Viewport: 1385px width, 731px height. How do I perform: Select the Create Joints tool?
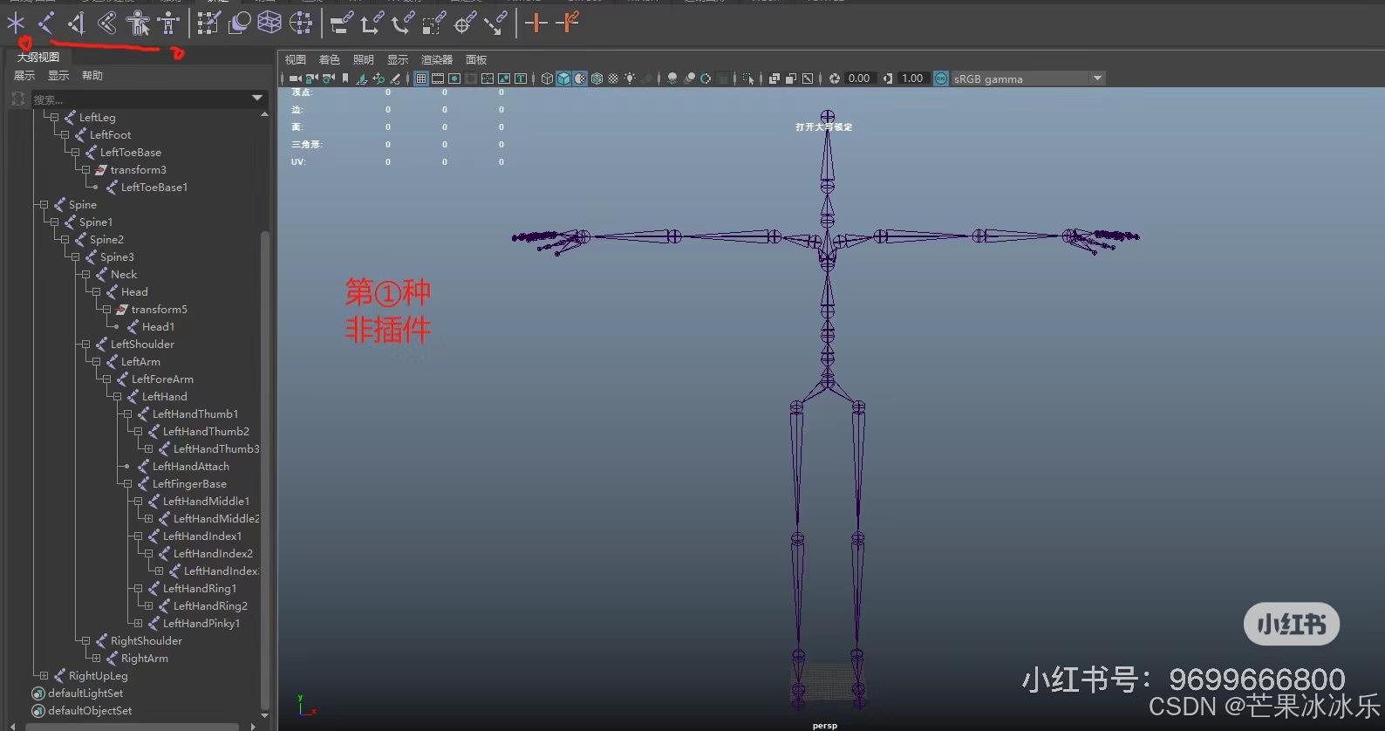pos(46,24)
